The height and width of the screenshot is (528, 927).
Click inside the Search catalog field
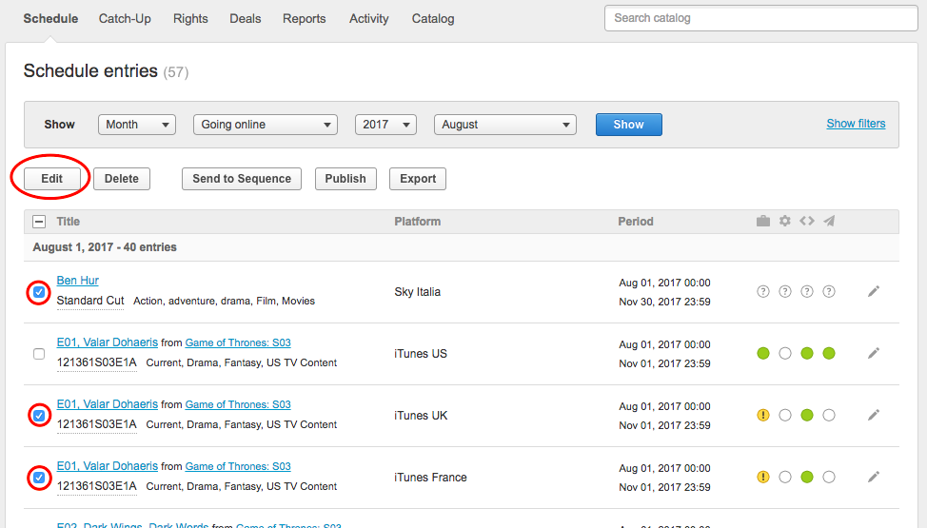point(760,18)
